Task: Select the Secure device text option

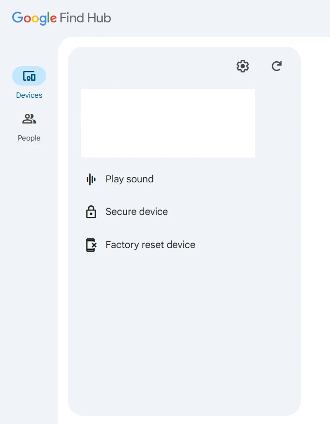Action: point(137,212)
